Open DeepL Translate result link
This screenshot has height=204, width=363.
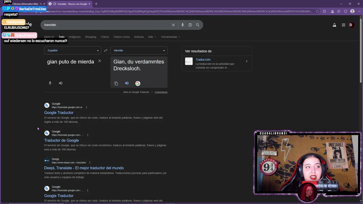click(84, 168)
